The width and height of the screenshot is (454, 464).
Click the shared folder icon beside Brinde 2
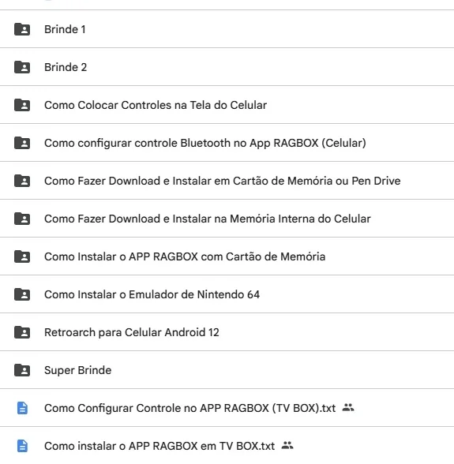coord(22,67)
